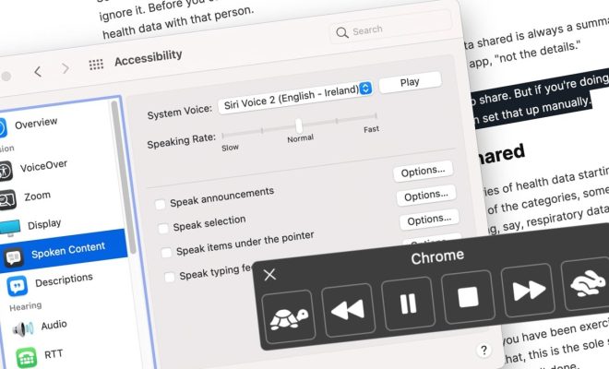Stop speaking with the square stop button
The width and height of the screenshot is (609, 369).
(468, 297)
